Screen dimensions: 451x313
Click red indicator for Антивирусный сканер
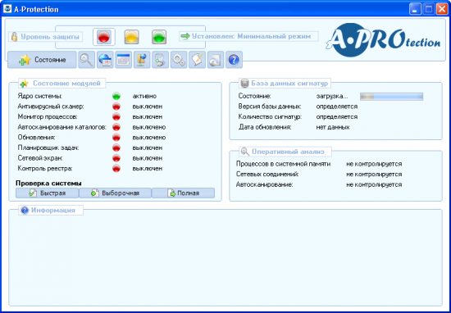116,107
